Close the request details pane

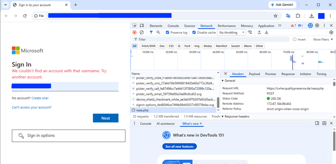(x=226, y=74)
